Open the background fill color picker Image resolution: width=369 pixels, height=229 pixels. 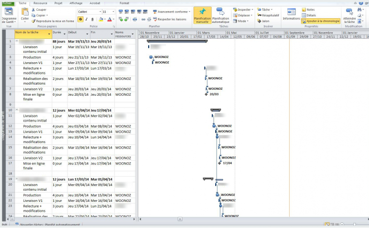click(101, 19)
